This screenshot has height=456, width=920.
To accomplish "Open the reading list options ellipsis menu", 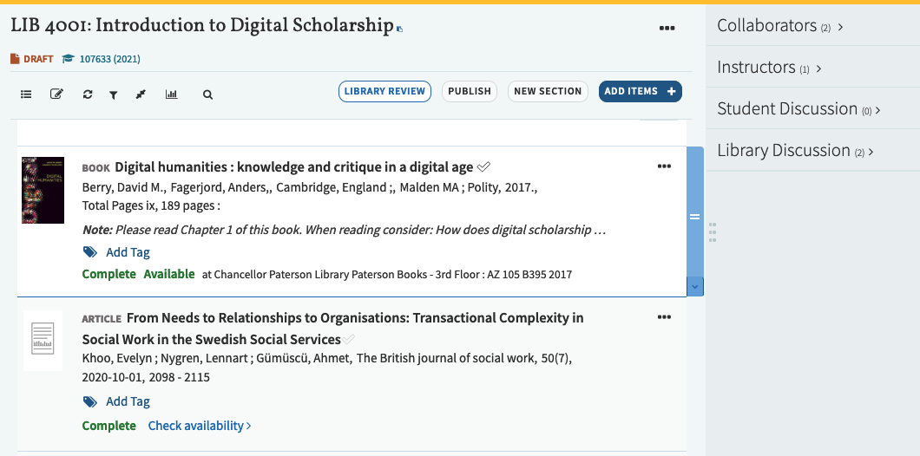I will tap(667, 29).
